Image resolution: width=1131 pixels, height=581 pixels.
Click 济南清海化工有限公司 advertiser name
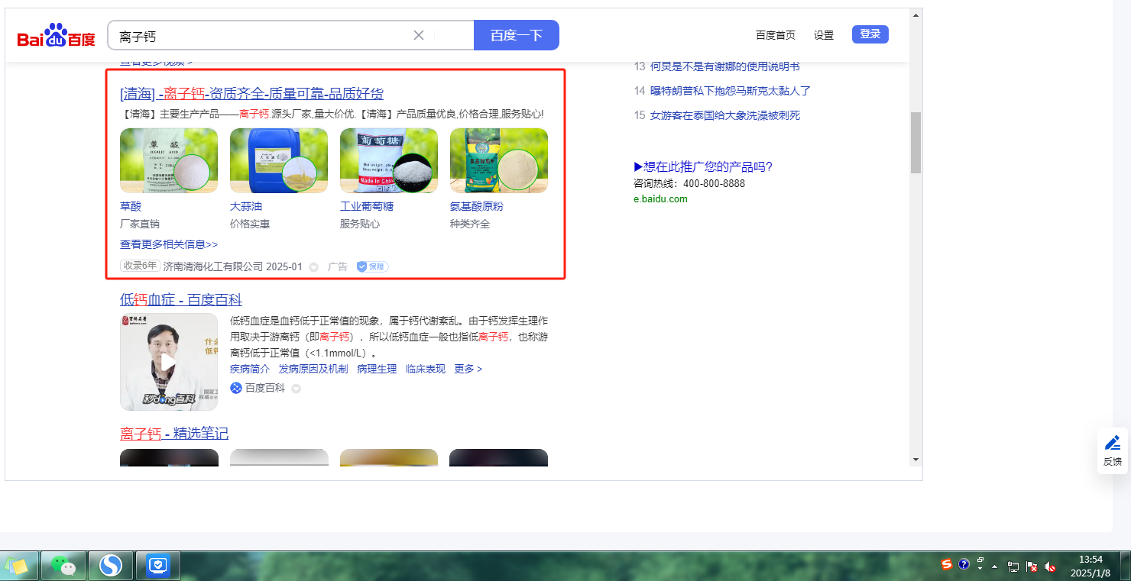[213, 266]
